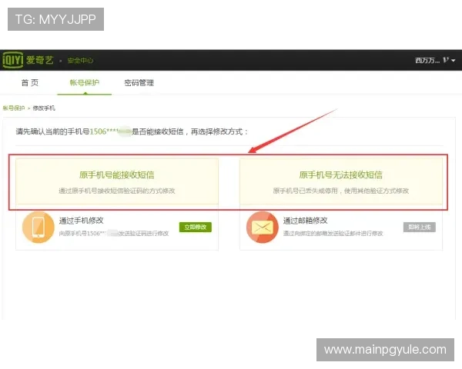Click the red envelope mail icon
Image resolution: width=462 pixels, height=369 pixels.
coord(263,227)
